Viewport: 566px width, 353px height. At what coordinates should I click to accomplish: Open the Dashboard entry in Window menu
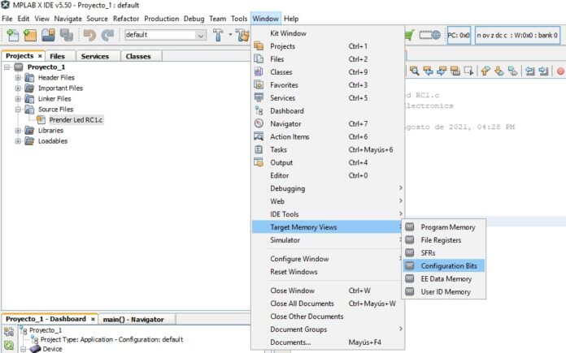pos(286,111)
